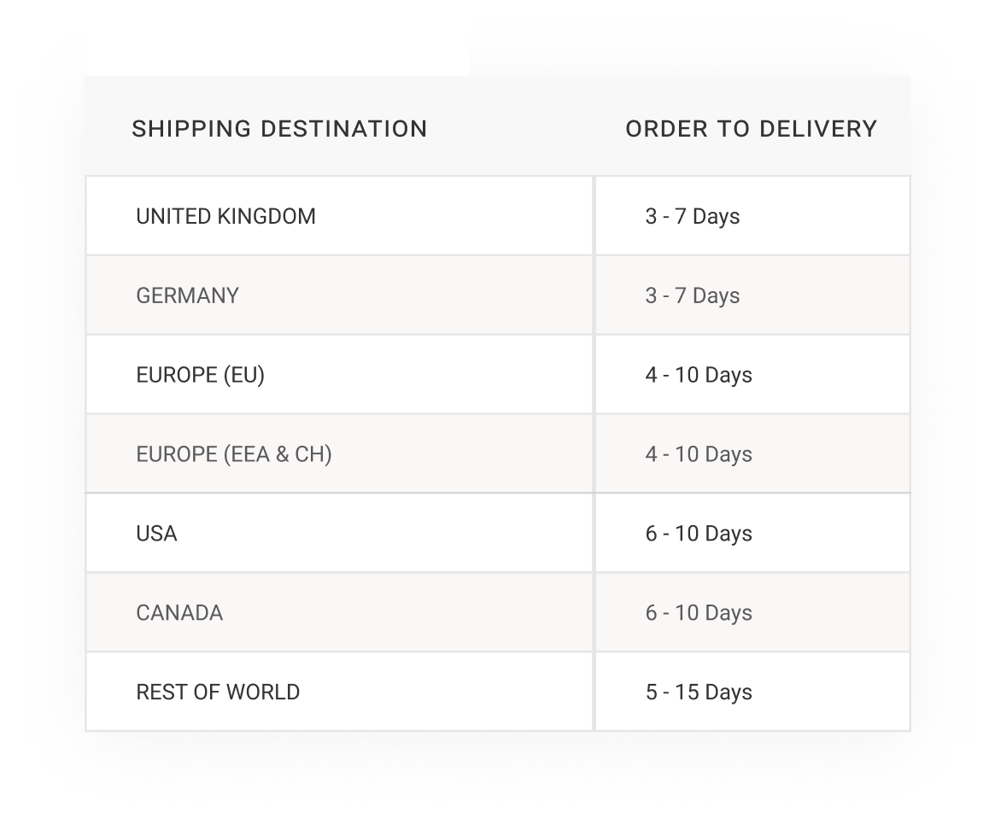Click EEA & CH 4 - 10 Days cell
This screenshot has height=824, width=995.
point(752,454)
